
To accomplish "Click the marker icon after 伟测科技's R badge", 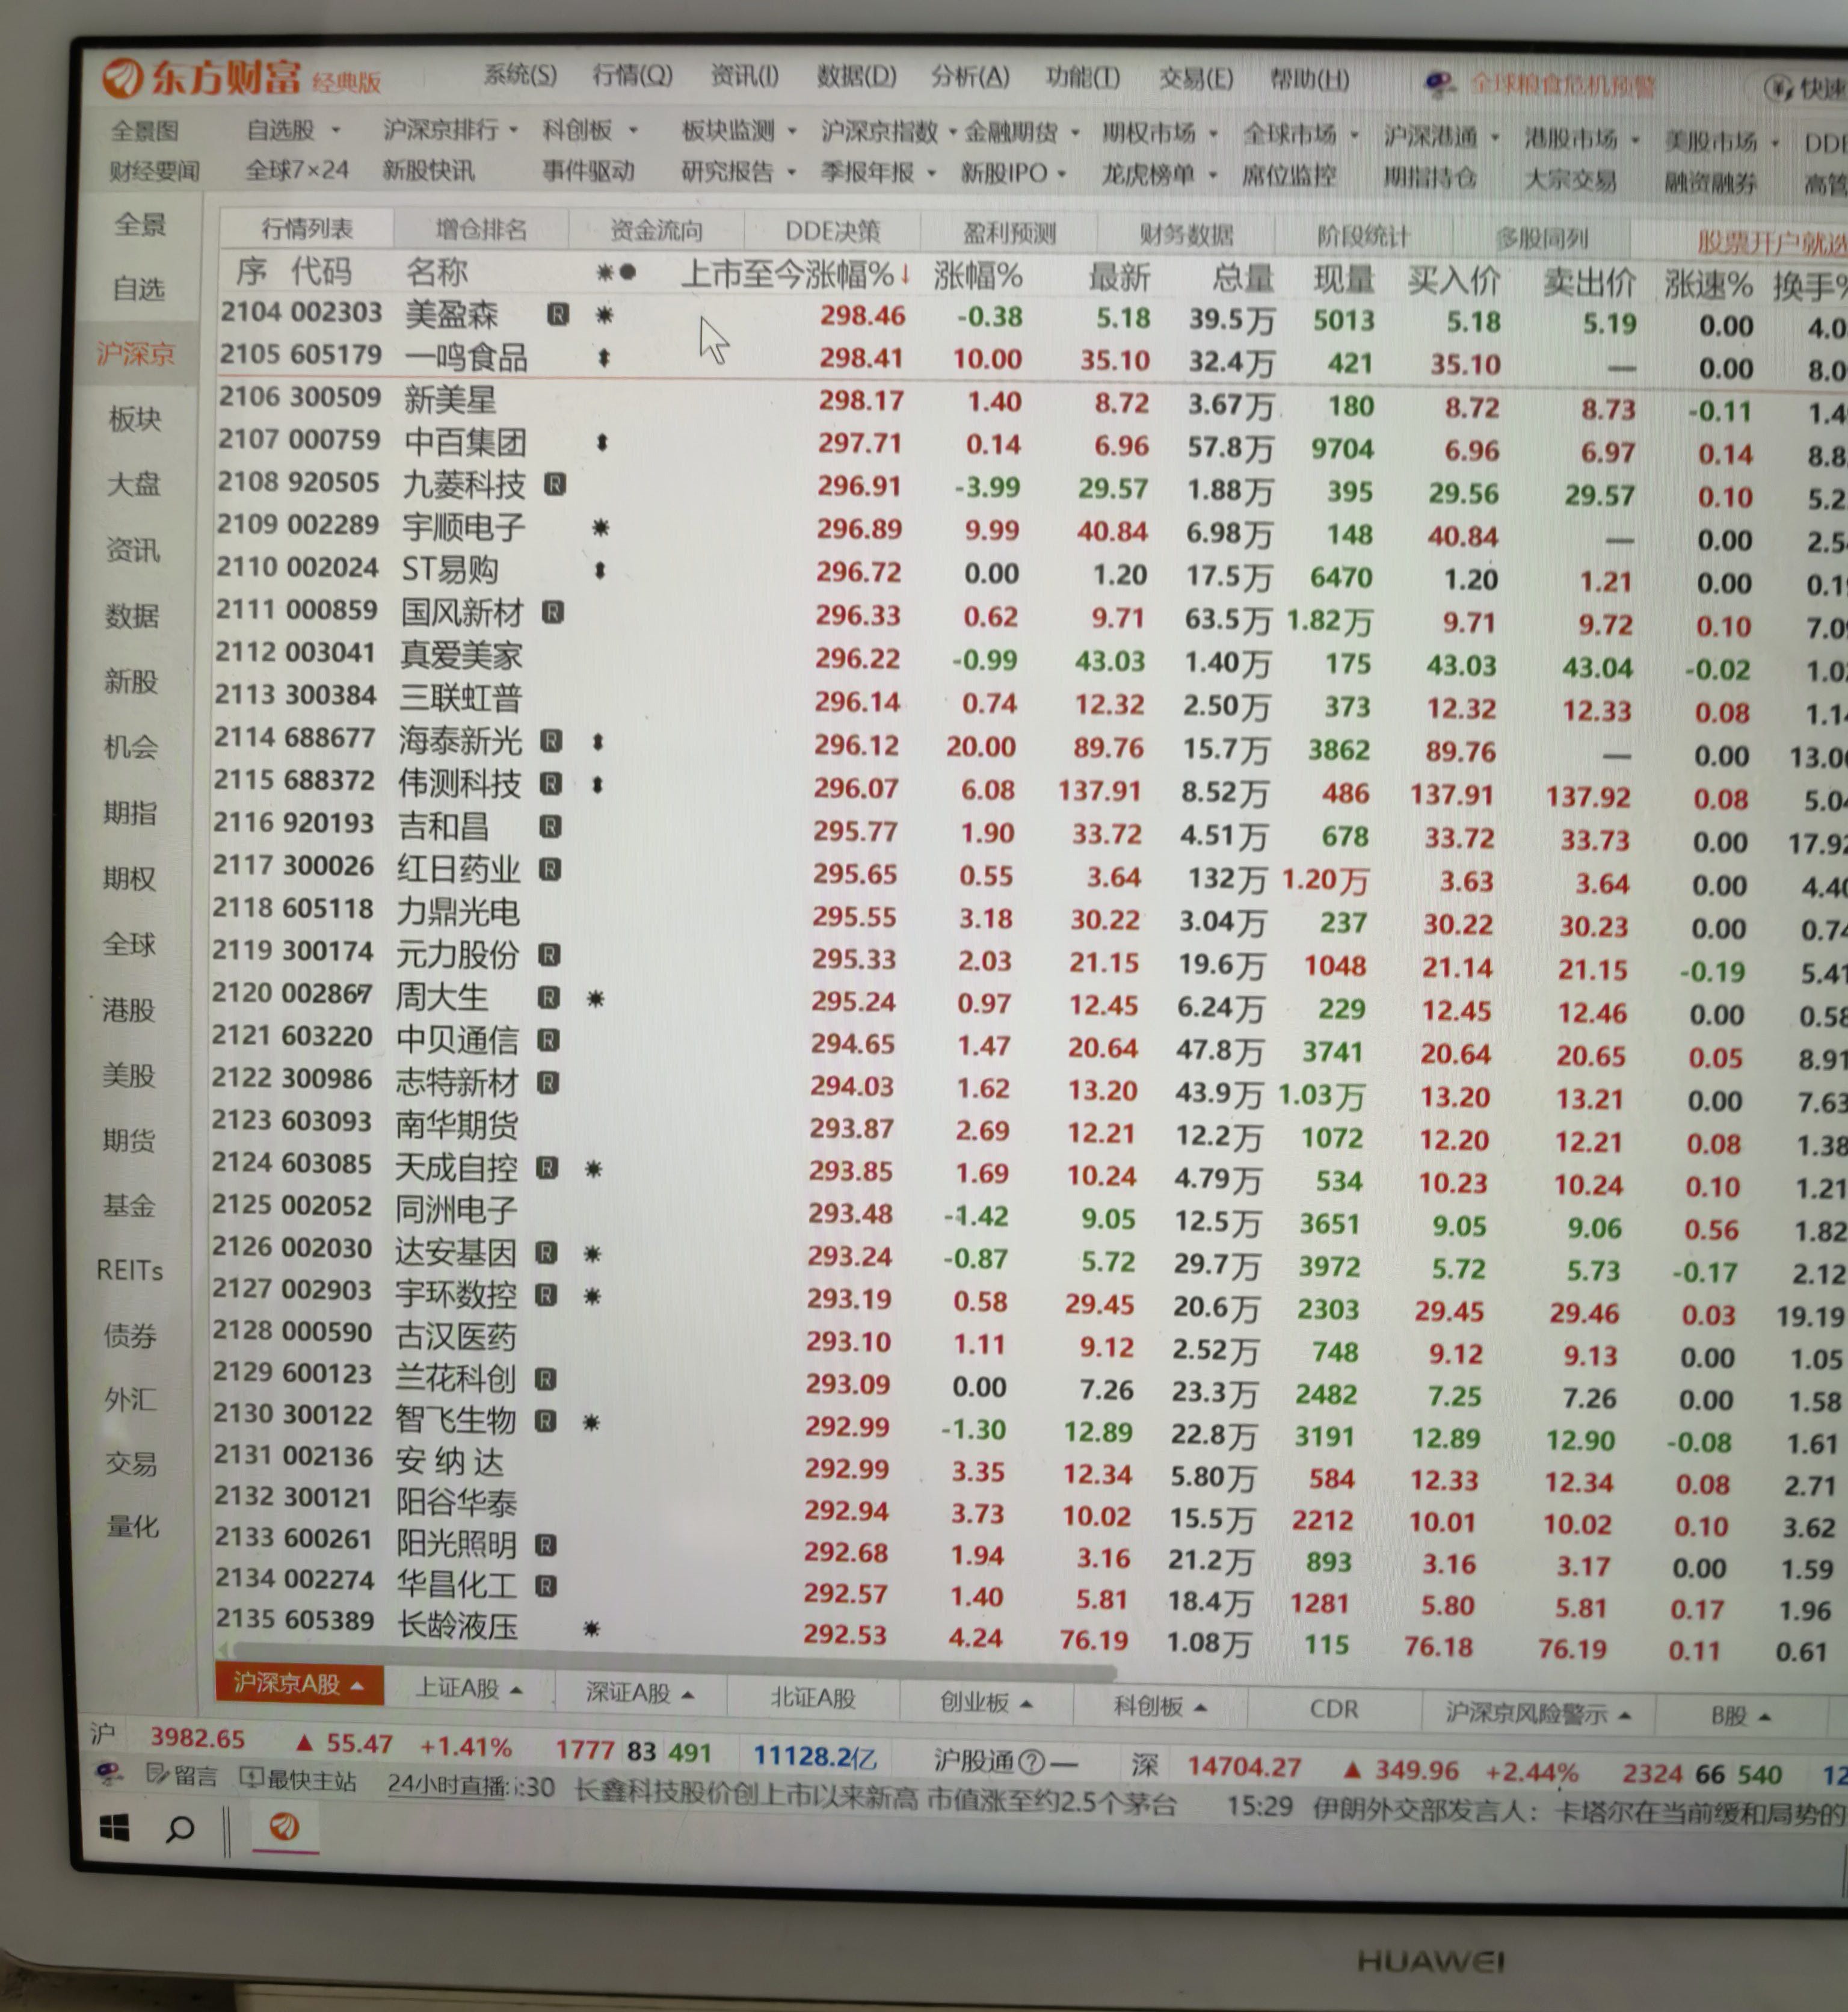I will [597, 785].
